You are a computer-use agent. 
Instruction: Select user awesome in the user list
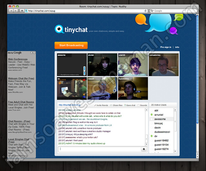click(x=160, y=119)
